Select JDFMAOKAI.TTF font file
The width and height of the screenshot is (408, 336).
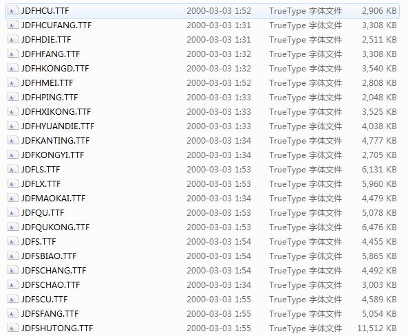[x=54, y=199]
